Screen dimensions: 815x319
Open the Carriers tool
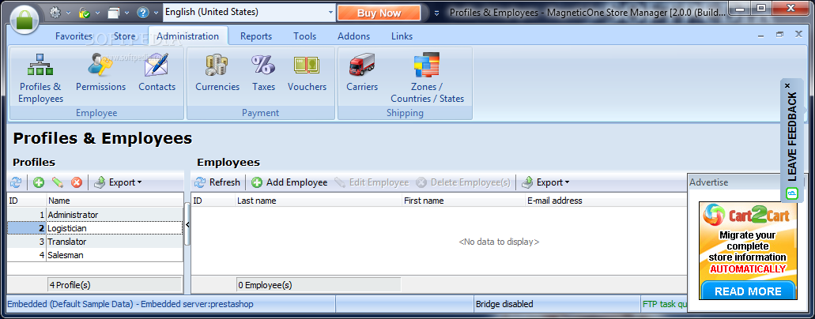coord(362,73)
